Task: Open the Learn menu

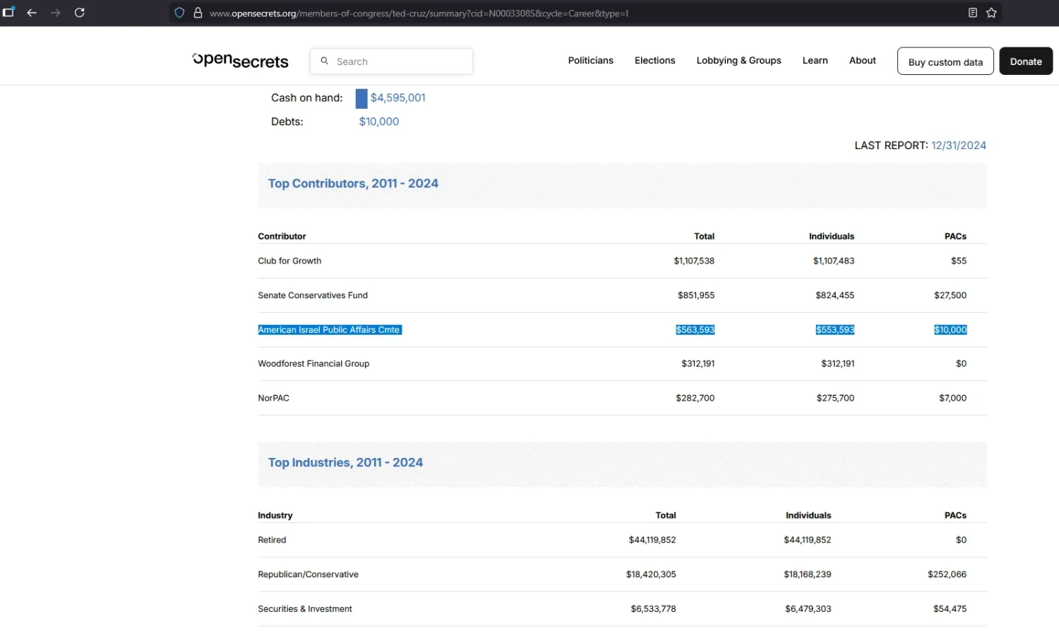Action: 815,61
